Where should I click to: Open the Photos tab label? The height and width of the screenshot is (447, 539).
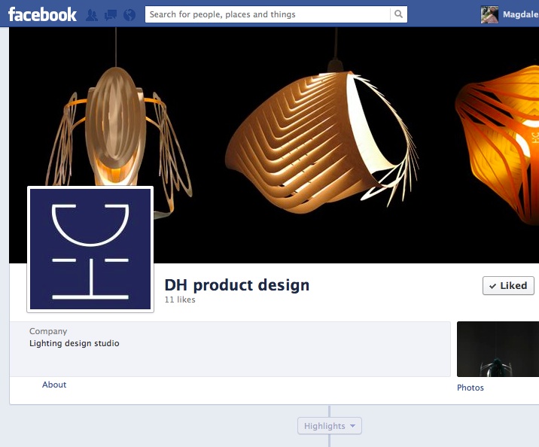point(470,388)
